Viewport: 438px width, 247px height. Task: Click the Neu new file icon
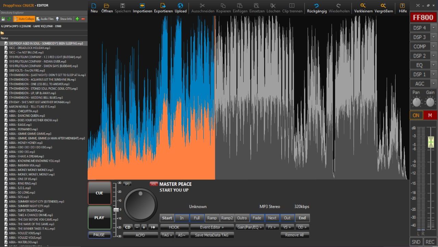point(94,6)
